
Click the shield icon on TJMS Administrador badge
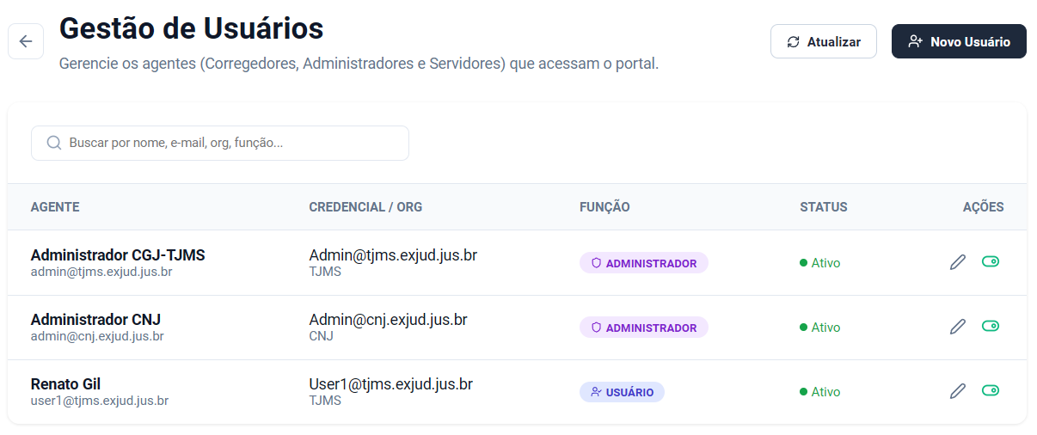[595, 263]
